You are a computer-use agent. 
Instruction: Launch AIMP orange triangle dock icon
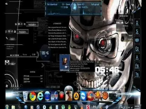[76, 96]
